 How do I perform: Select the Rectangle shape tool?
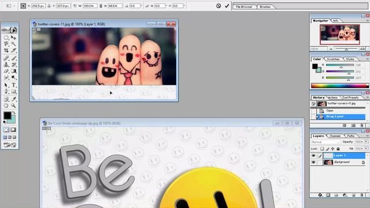click(14, 91)
